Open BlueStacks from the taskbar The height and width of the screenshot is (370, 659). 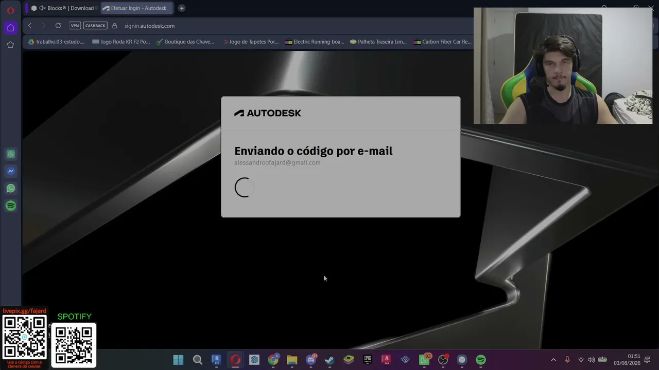pos(349,360)
